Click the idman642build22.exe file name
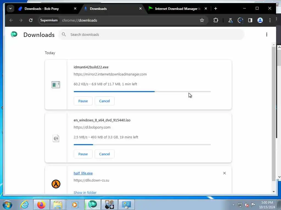281x210 pixels. [x=91, y=67]
